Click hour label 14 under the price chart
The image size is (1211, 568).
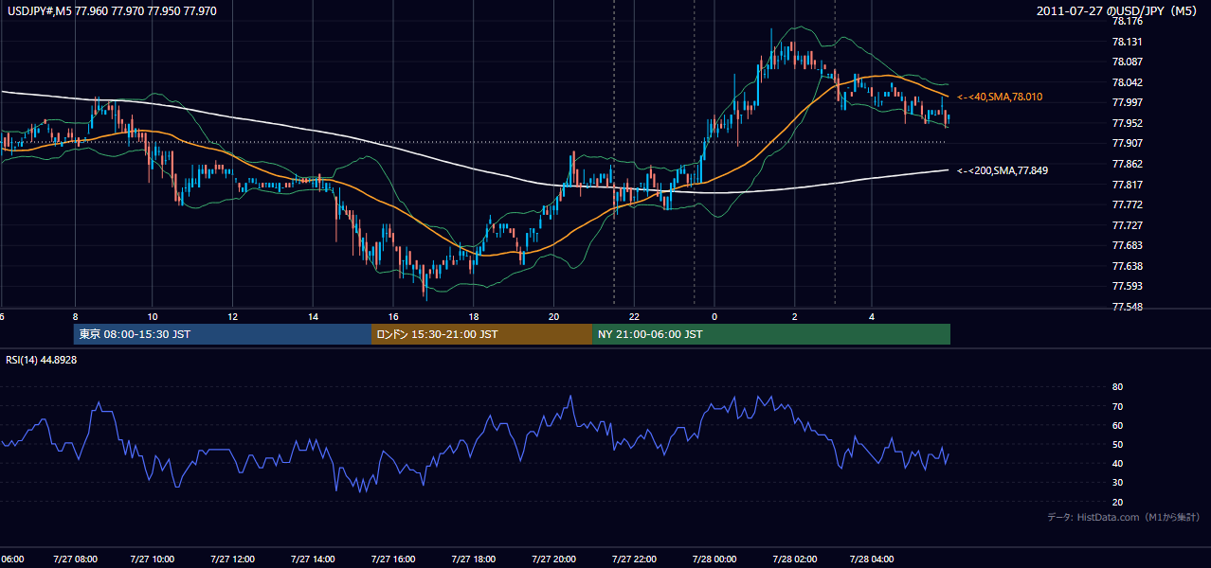313,316
